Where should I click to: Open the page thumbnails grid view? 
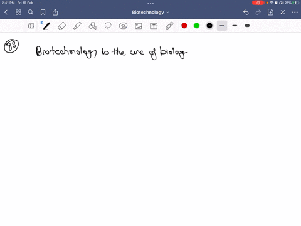click(18, 13)
